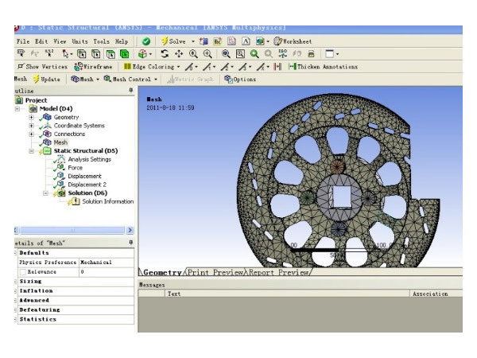Open the Edit menu
The width and height of the screenshot is (477, 358).
[x=41, y=41]
